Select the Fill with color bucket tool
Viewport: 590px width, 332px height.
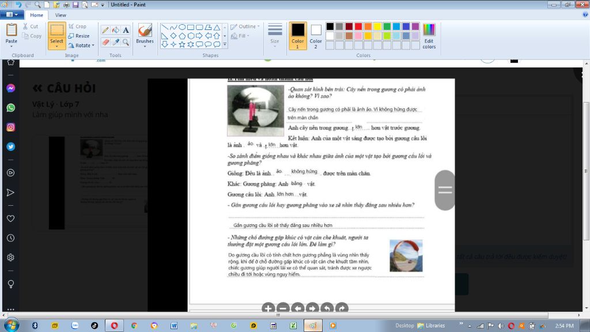point(116,30)
